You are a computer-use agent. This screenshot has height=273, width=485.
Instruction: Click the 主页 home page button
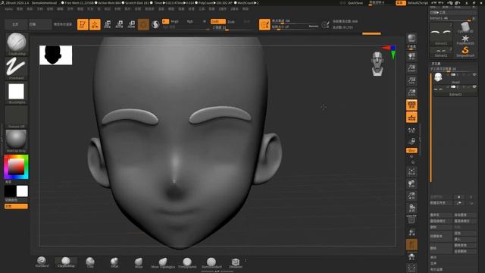click(x=16, y=24)
